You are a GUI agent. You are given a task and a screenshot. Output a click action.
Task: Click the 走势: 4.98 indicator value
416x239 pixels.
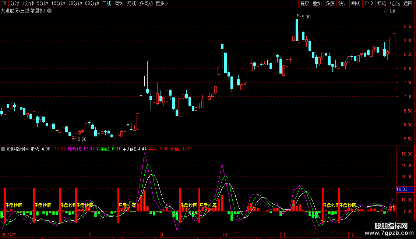(x=40, y=149)
